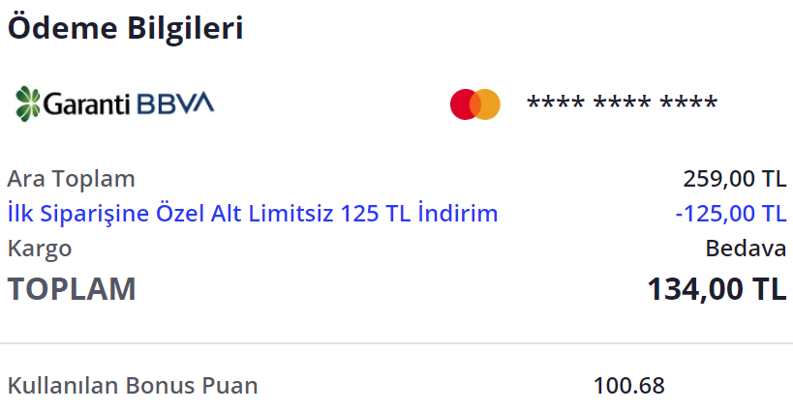The height and width of the screenshot is (411, 793).
Task: Click the "Garanti" word in the bank logo
Action: [x=88, y=103]
